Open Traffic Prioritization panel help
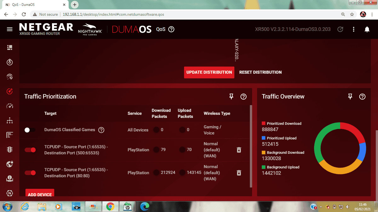 243,97
